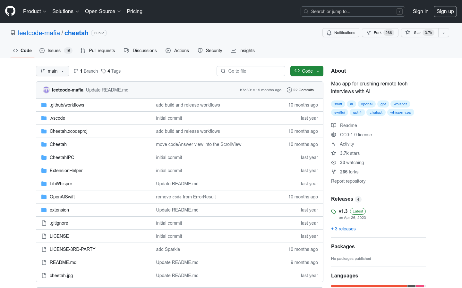Click the leetcode-mafia avatar in commit row
462x288 pixels.
[x=46, y=90]
